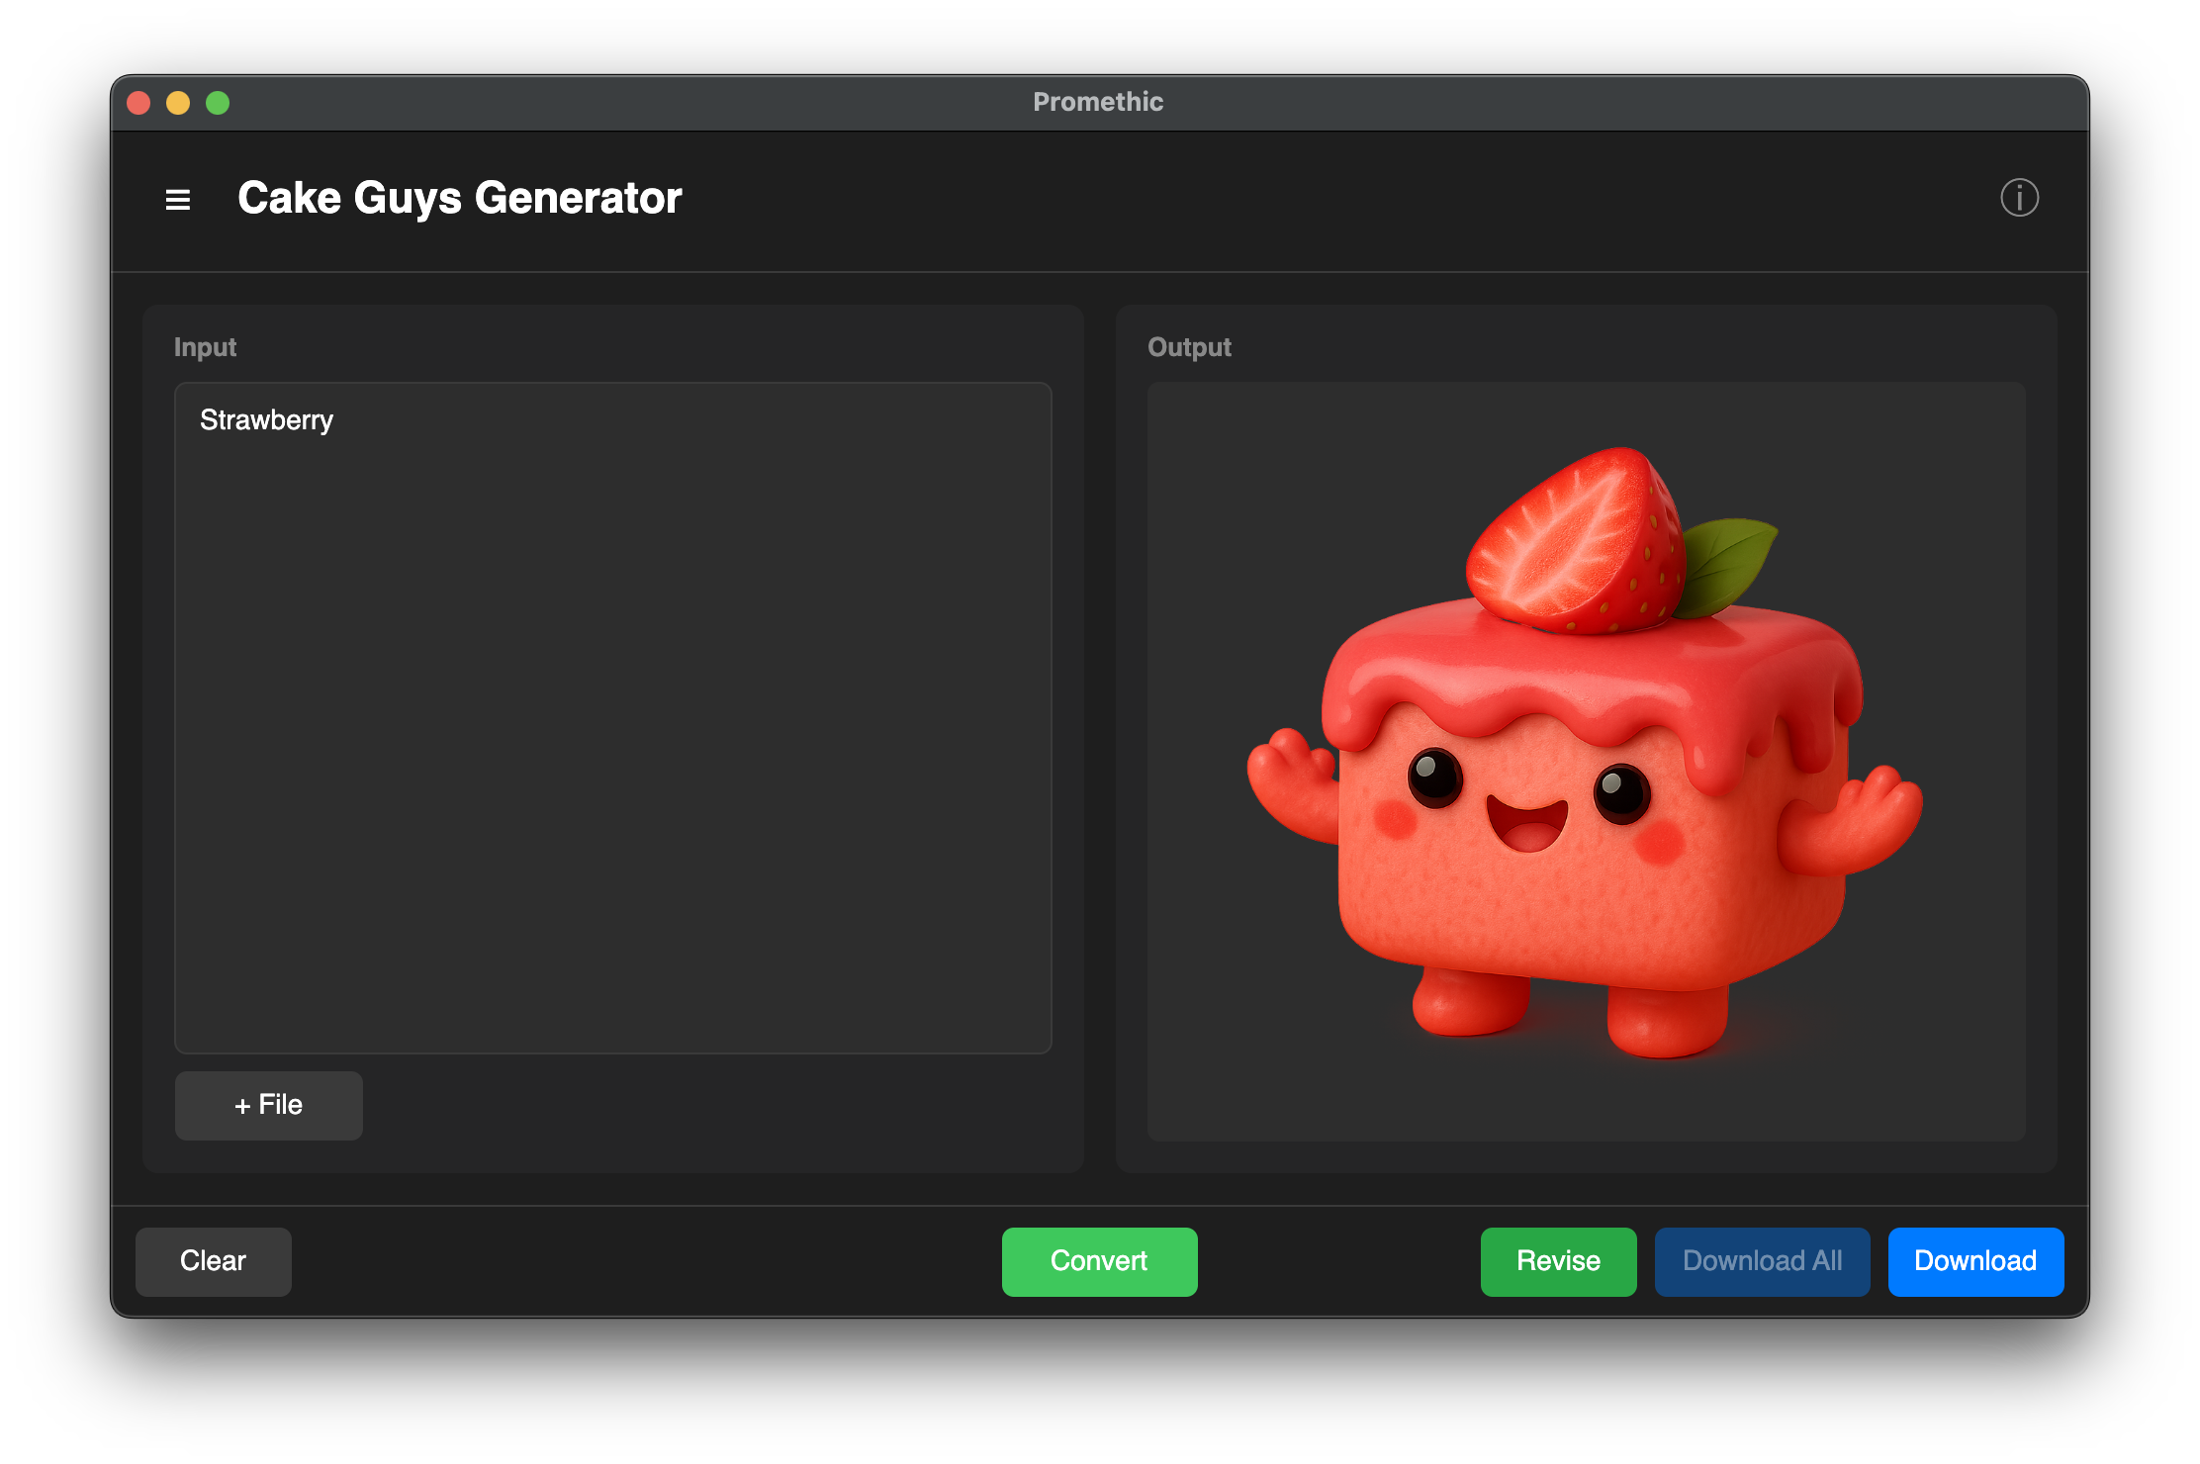The width and height of the screenshot is (2200, 1464).
Task: Click the Output panel label
Action: [x=1189, y=346]
